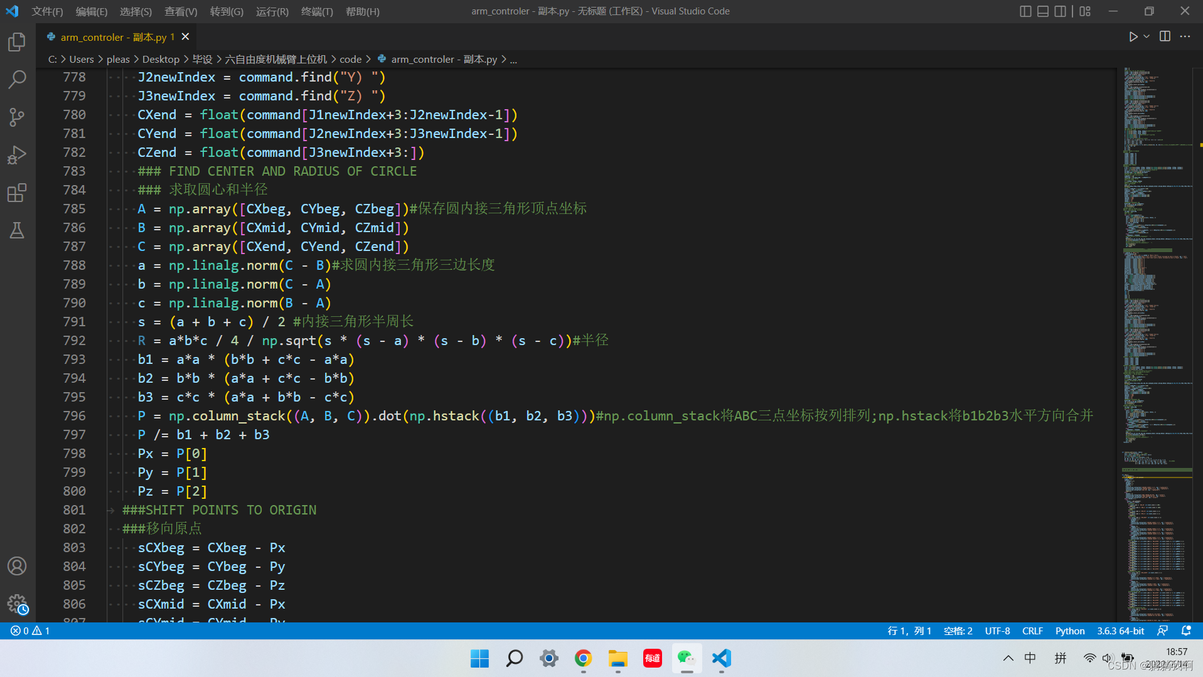This screenshot has width=1203, height=677.
Task: Click the pleas breadcrumb segment
Action: pos(118,59)
